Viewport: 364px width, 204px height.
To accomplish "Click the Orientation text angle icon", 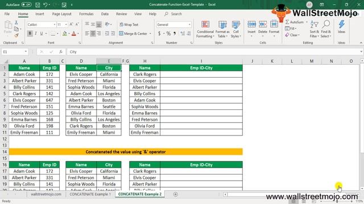I will pos(107,24).
